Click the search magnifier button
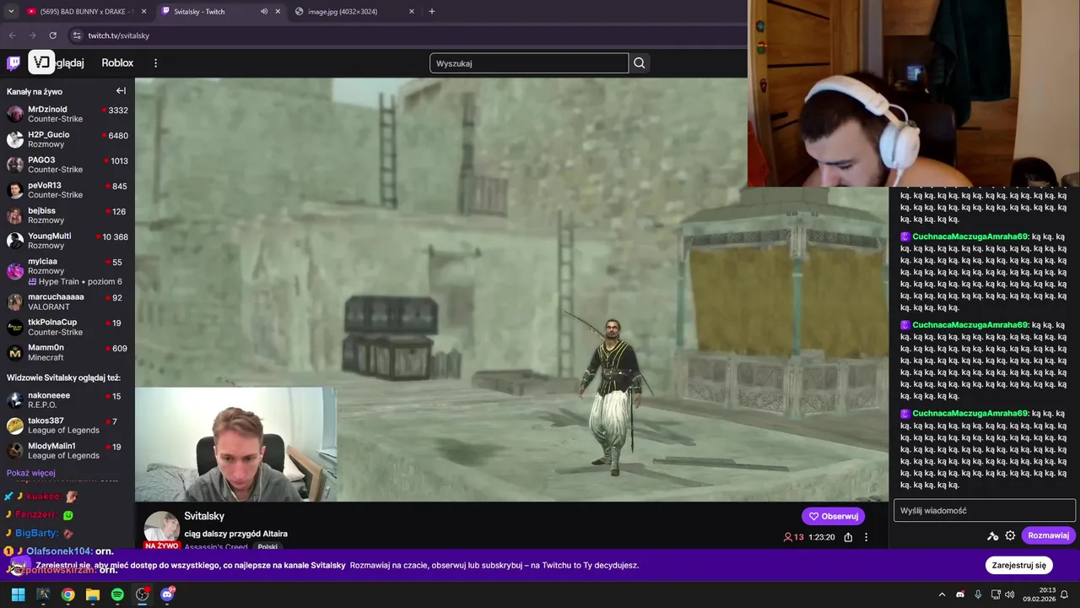This screenshot has height=608, width=1080. click(640, 63)
